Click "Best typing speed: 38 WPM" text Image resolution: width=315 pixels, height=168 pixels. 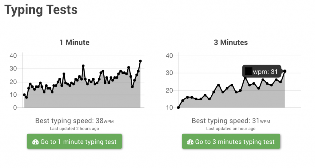click(74, 121)
